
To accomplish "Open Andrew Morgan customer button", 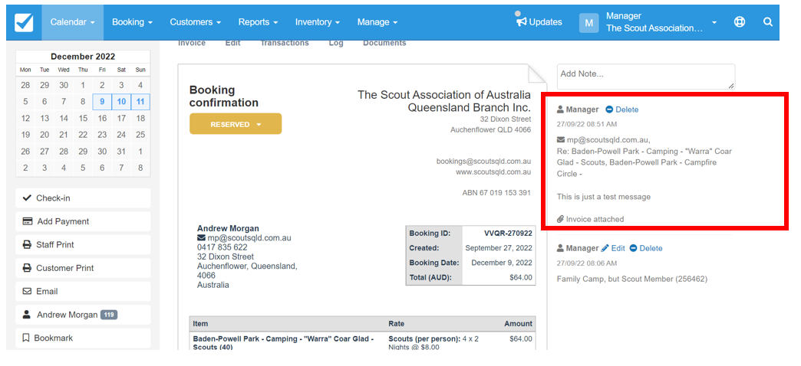I will 83,315.
